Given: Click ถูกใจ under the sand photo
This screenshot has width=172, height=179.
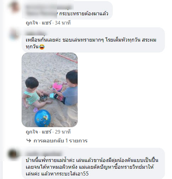Looking at the screenshot, I should pyautogui.click(x=32, y=132).
